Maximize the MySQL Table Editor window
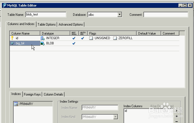This screenshot has width=194, height=123. click(185, 5)
